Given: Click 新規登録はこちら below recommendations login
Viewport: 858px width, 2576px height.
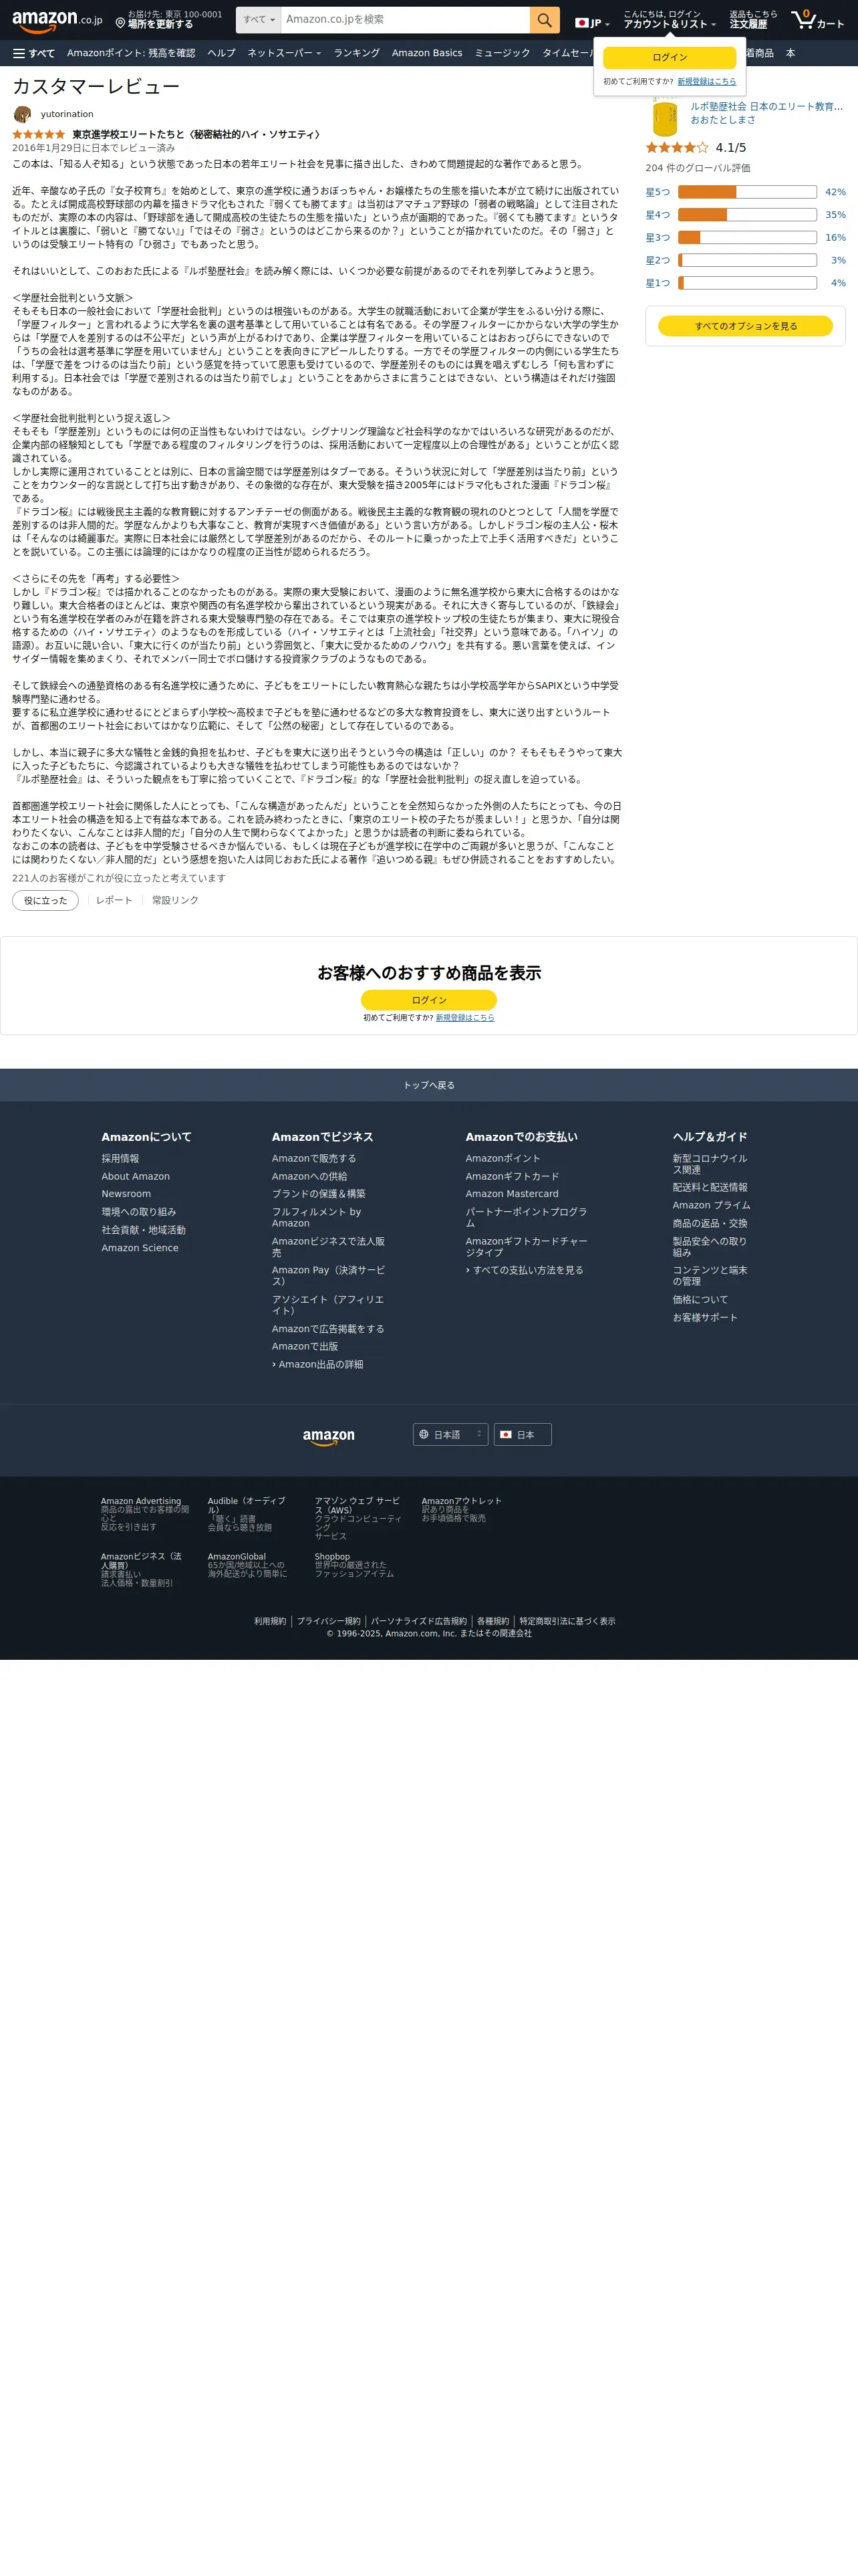Looking at the screenshot, I should (464, 1018).
